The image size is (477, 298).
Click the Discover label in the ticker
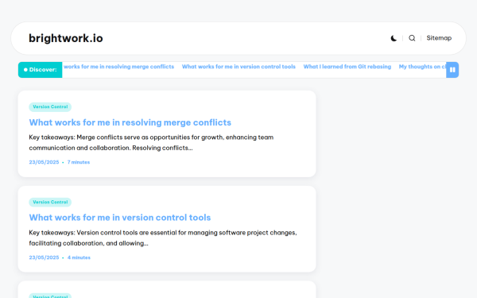[x=41, y=70]
